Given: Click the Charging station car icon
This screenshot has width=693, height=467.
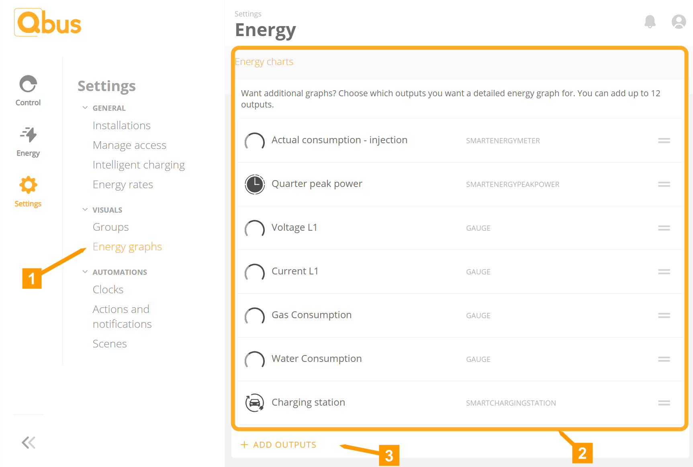Looking at the screenshot, I should tap(255, 403).
